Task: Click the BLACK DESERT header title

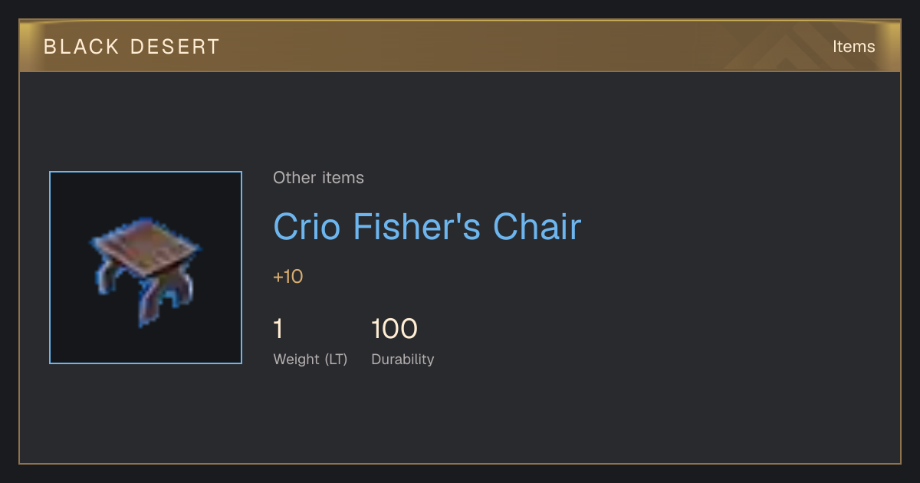Action: (x=132, y=47)
